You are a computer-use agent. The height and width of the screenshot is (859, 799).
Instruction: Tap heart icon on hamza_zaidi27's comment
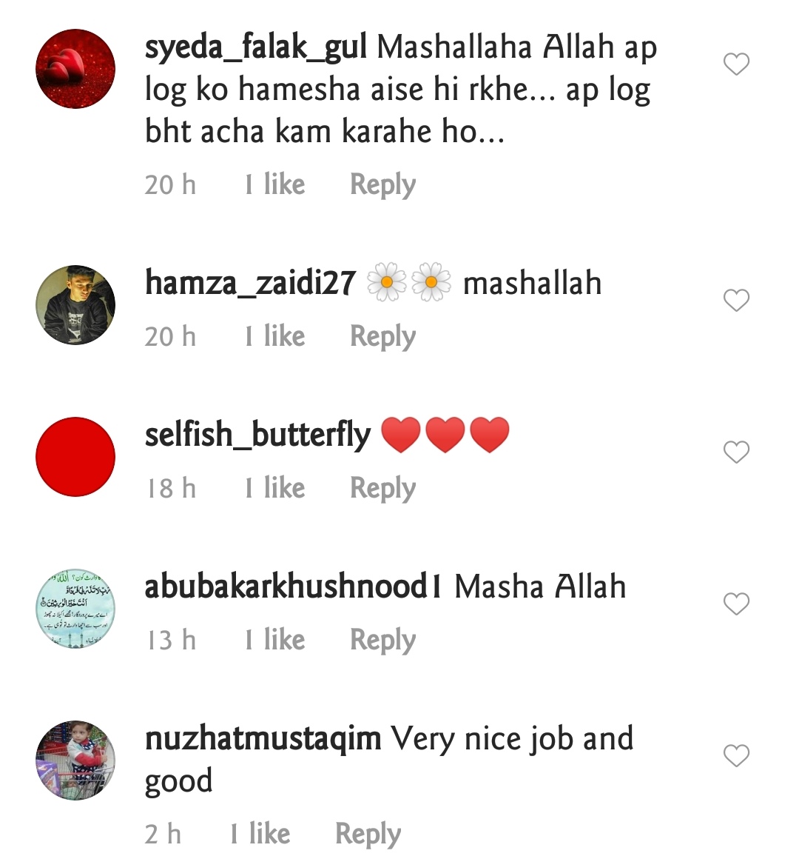(736, 300)
